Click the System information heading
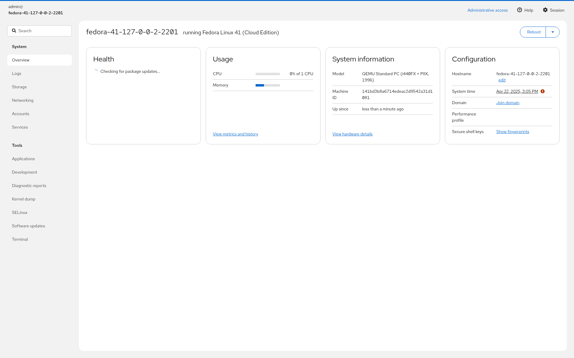Screen dimensions: 574x358 pyautogui.click(x=363, y=59)
